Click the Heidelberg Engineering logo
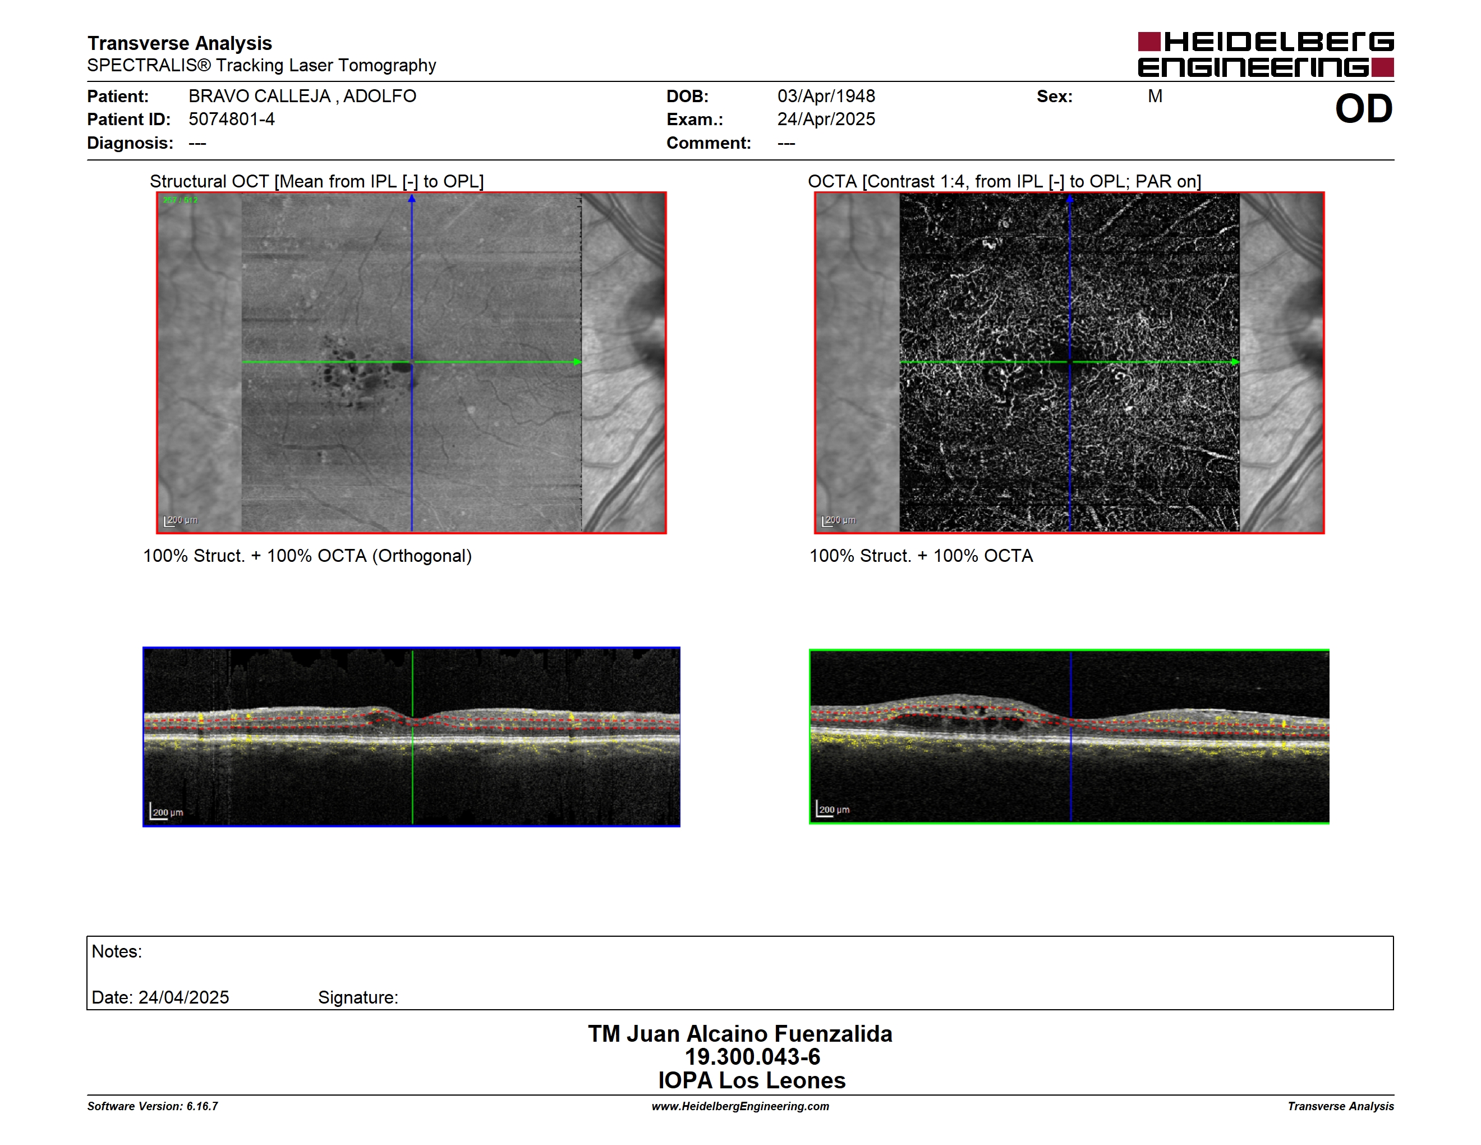Image resolution: width=1481 pixels, height=1145 pixels. coord(1266,54)
